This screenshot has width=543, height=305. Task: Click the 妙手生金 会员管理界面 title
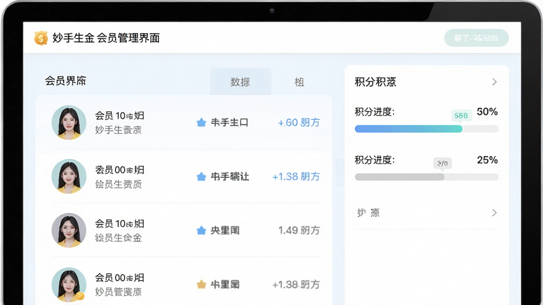(x=106, y=38)
